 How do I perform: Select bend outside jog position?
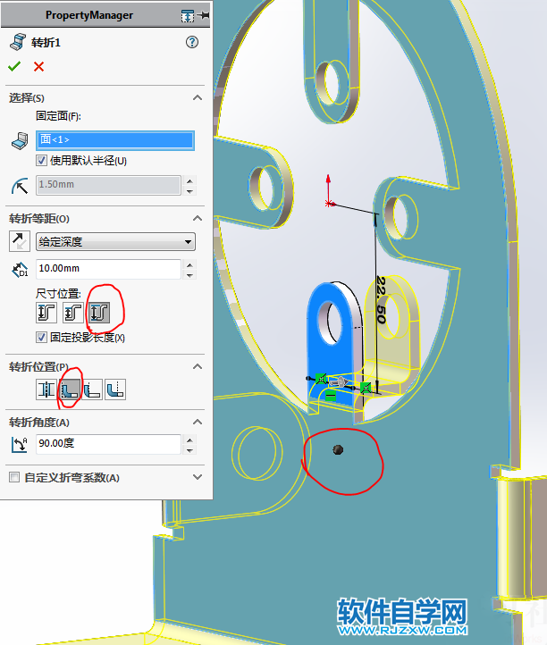pyautogui.click(x=115, y=390)
